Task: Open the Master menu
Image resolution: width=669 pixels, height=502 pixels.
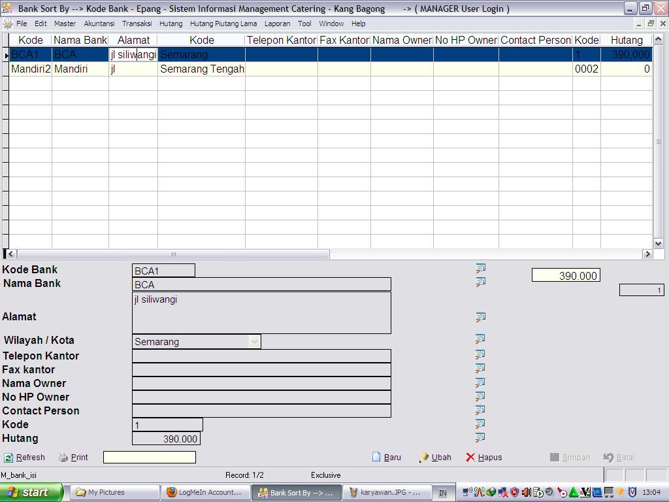Action: (65, 24)
